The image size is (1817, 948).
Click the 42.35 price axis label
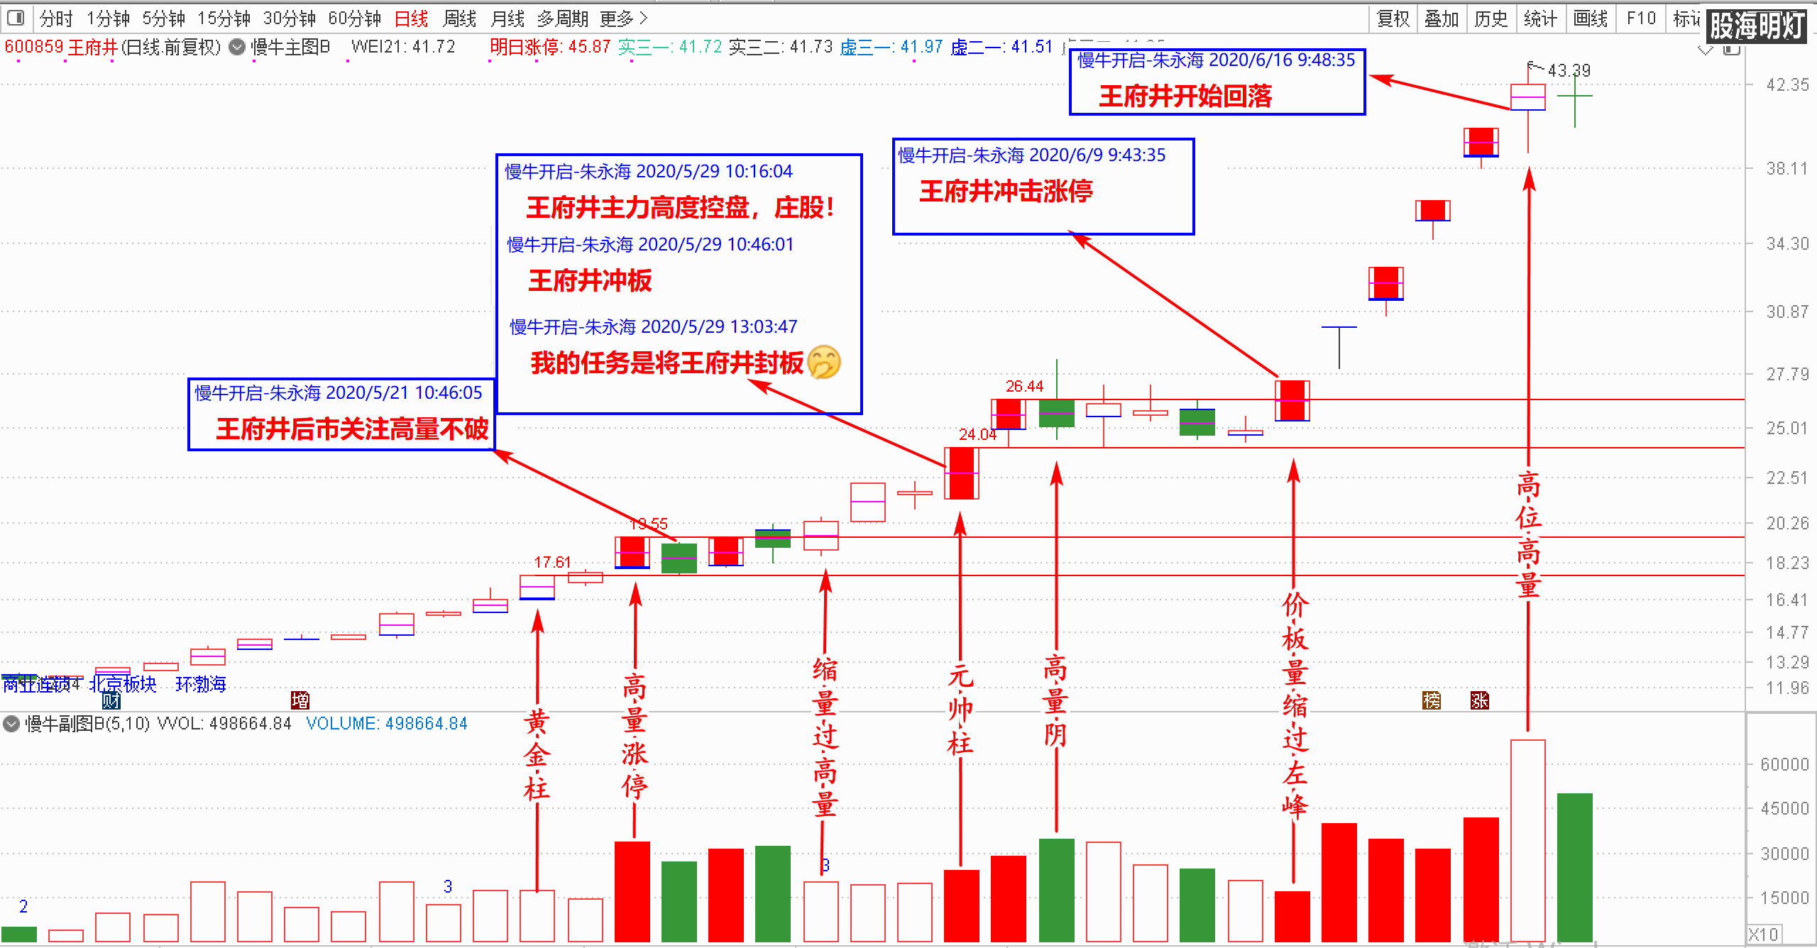(1788, 84)
